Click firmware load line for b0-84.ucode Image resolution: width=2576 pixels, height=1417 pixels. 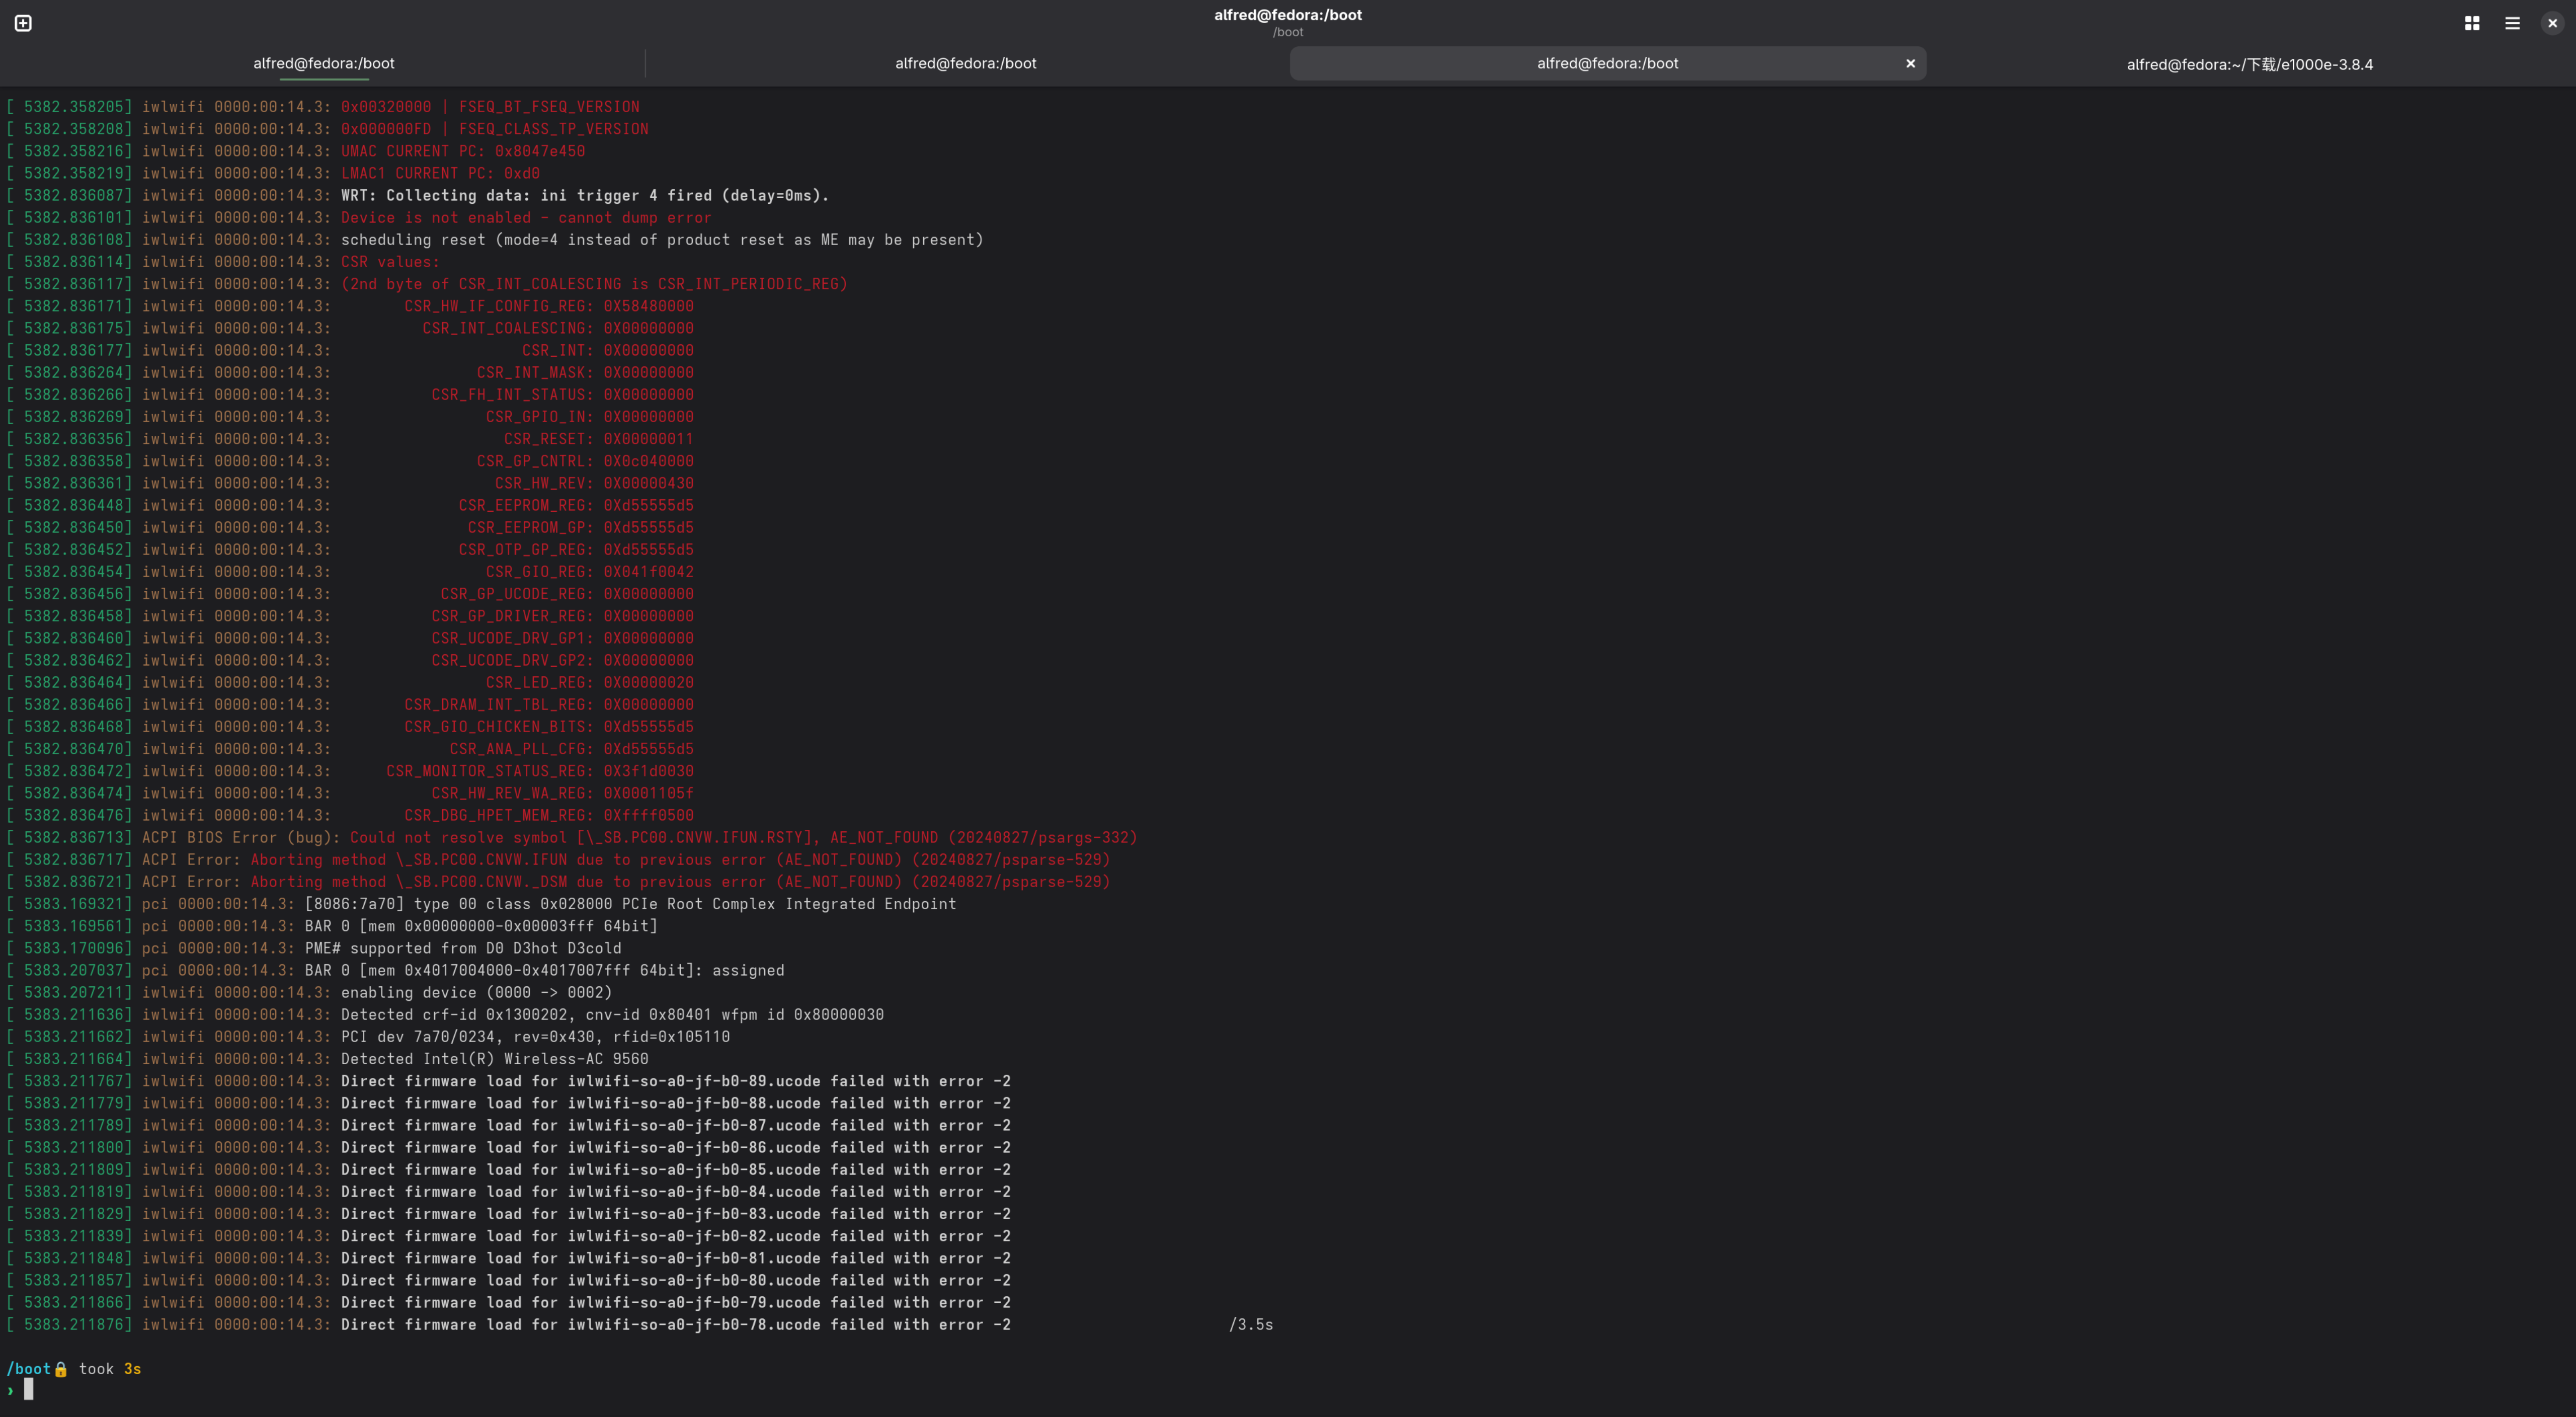pyautogui.click(x=676, y=1192)
